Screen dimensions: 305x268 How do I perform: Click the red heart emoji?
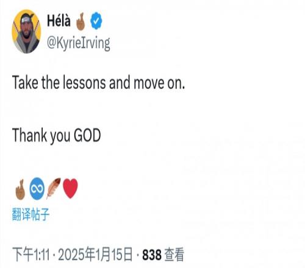[70, 188]
